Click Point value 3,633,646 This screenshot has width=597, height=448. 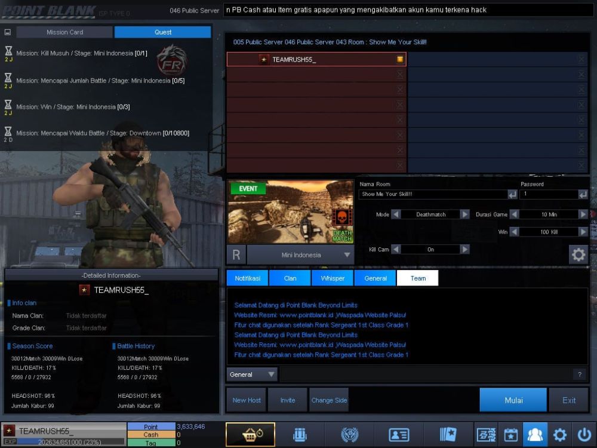(x=191, y=426)
